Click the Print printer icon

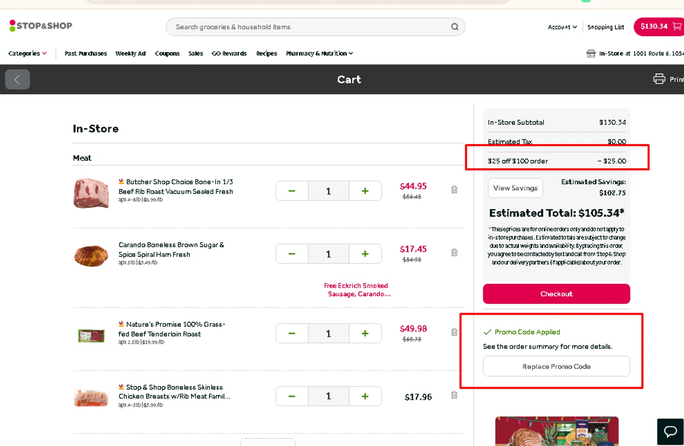[x=659, y=79]
